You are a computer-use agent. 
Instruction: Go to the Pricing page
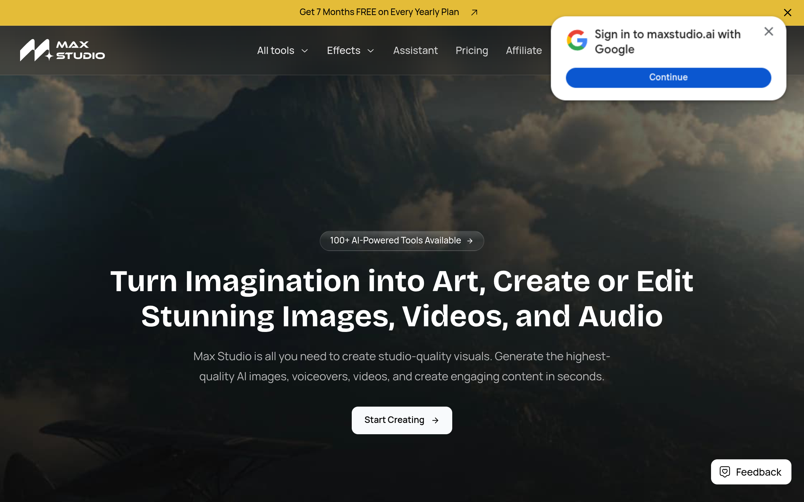pyautogui.click(x=471, y=51)
